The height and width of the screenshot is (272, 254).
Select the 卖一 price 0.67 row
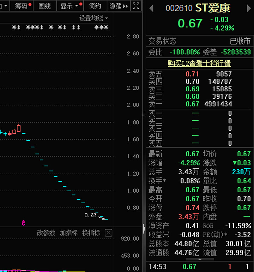200,104
